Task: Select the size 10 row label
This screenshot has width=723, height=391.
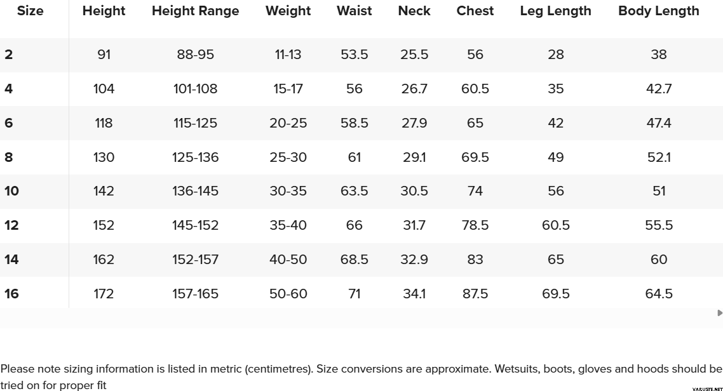Action: click(11, 191)
